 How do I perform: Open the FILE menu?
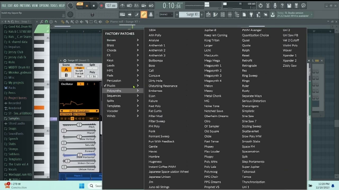click(4, 6)
